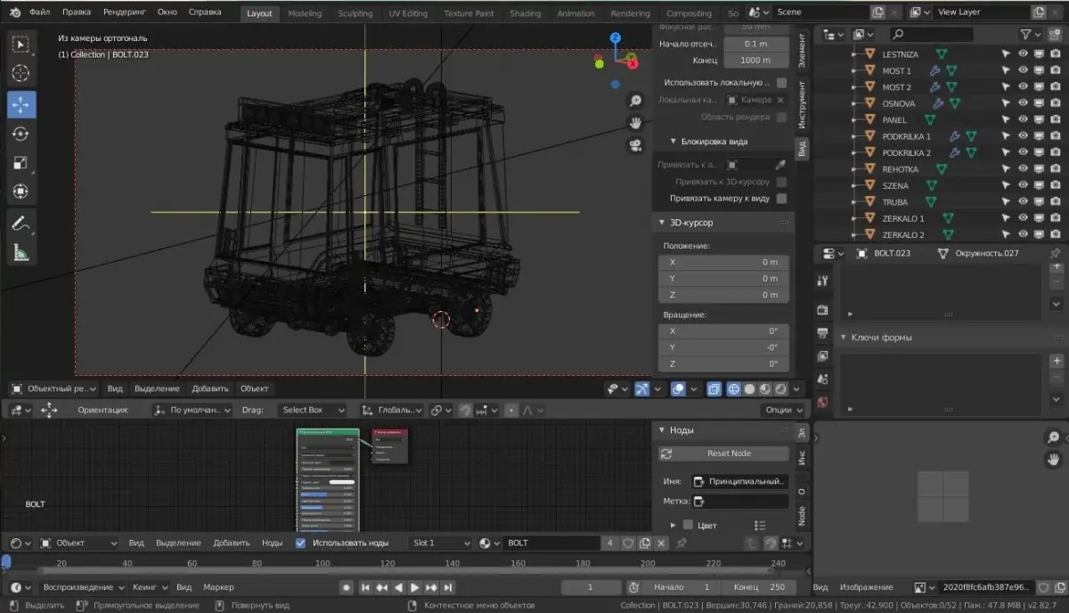
Task: Switch to the Sculpting workspace tab
Action: tap(355, 13)
